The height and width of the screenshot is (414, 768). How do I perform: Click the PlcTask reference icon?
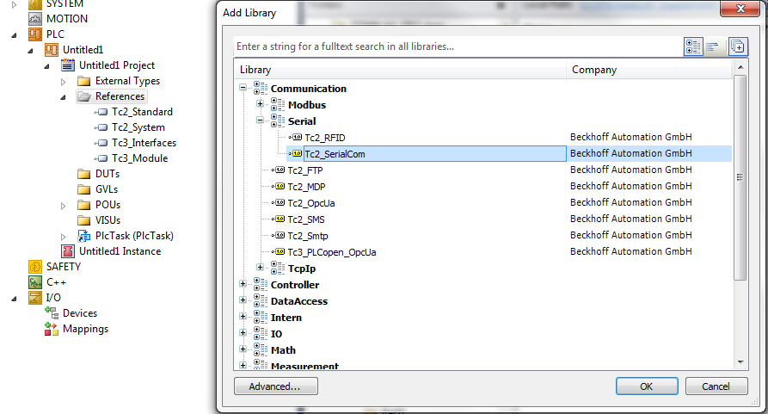[84, 236]
